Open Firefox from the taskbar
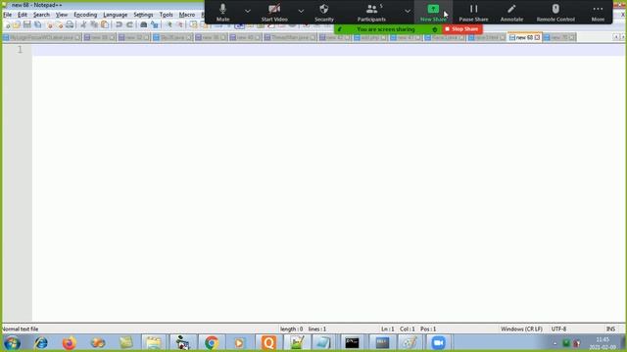The height and width of the screenshot is (352, 627). [x=69, y=343]
